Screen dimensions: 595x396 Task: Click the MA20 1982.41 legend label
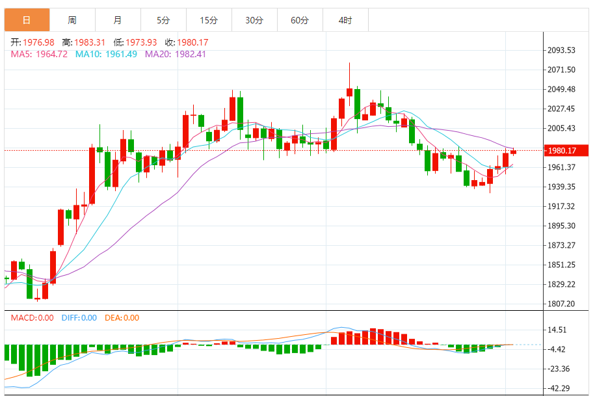click(x=176, y=54)
